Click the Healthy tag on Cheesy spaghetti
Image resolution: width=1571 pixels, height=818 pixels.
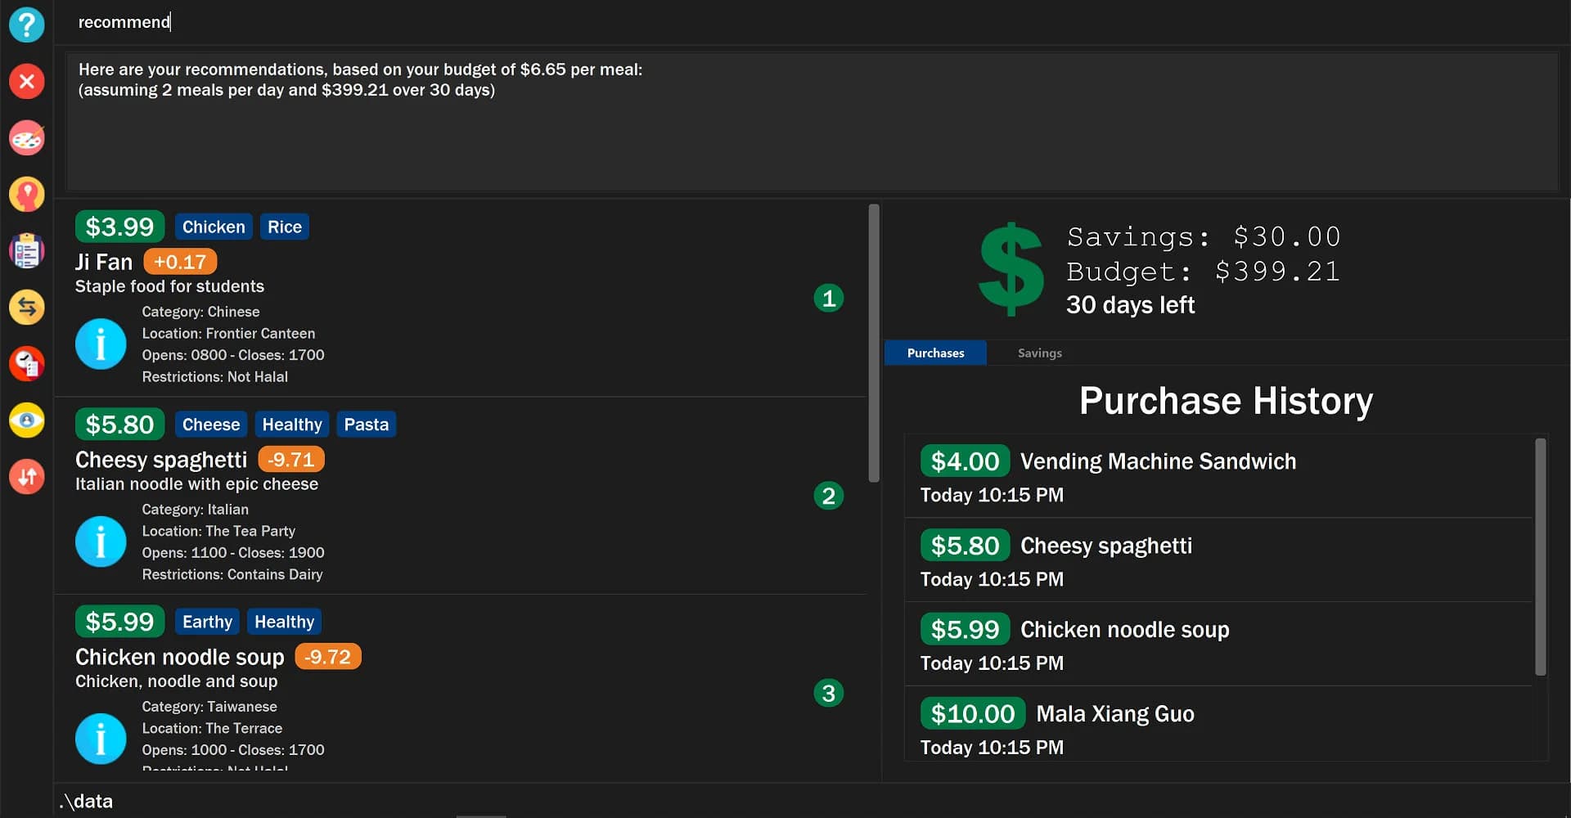(291, 424)
